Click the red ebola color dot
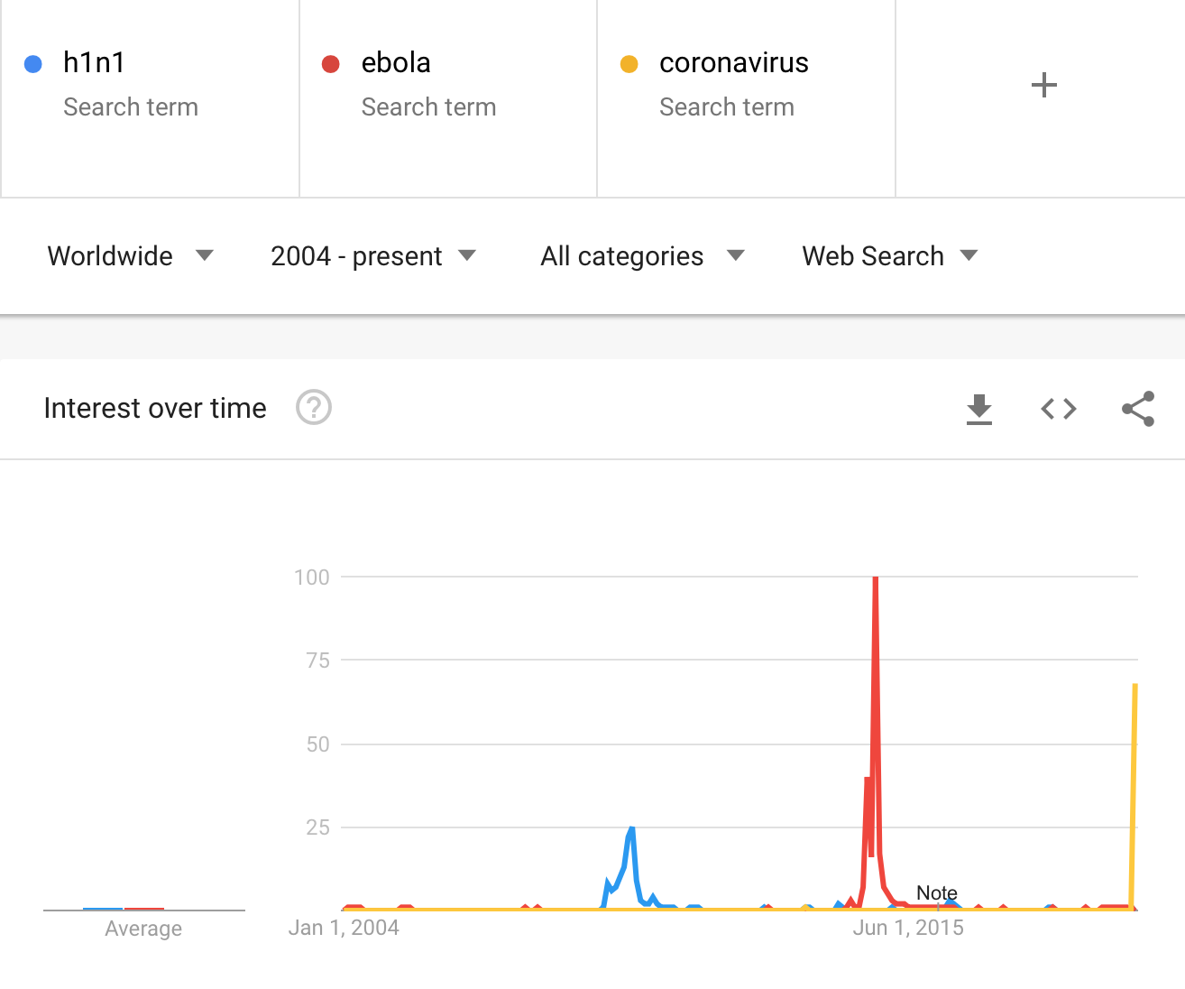 click(331, 64)
